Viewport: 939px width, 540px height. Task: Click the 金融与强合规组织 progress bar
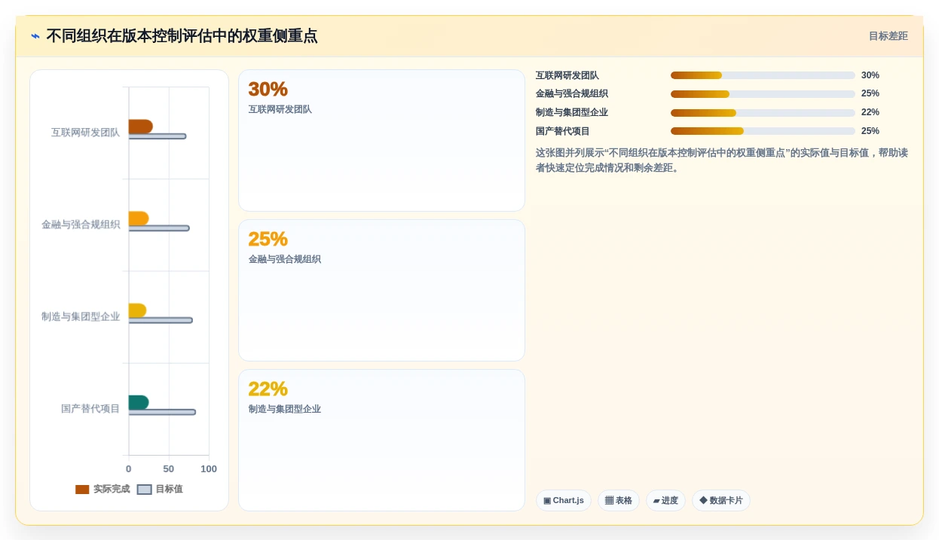[763, 94]
